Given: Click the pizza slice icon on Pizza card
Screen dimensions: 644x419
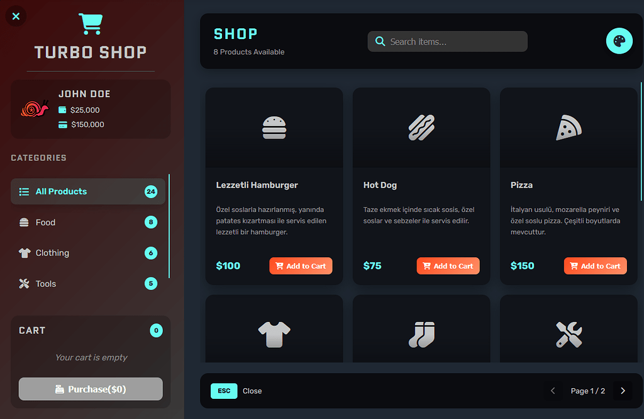Looking at the screenshot, I should 569,126.
